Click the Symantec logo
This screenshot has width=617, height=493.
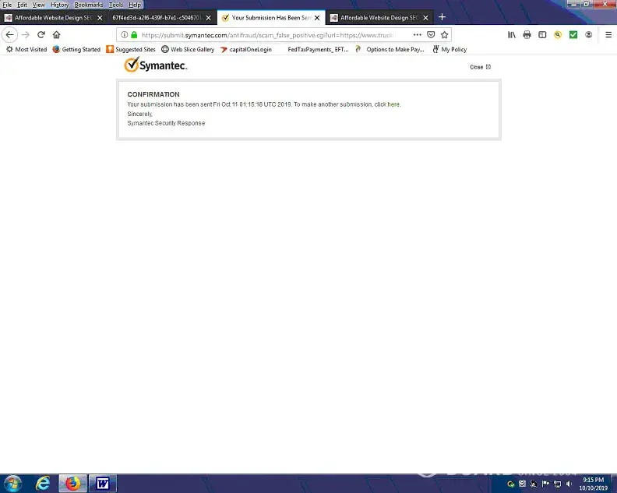(156, 65)
